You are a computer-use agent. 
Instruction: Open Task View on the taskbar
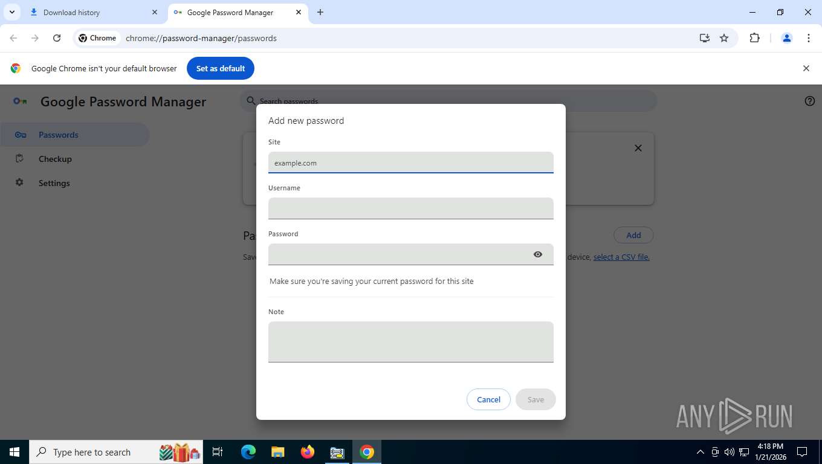pyautogui.click(x=218, y=452)
